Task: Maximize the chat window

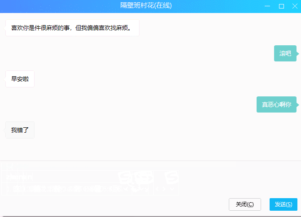Action: [281, 6]
